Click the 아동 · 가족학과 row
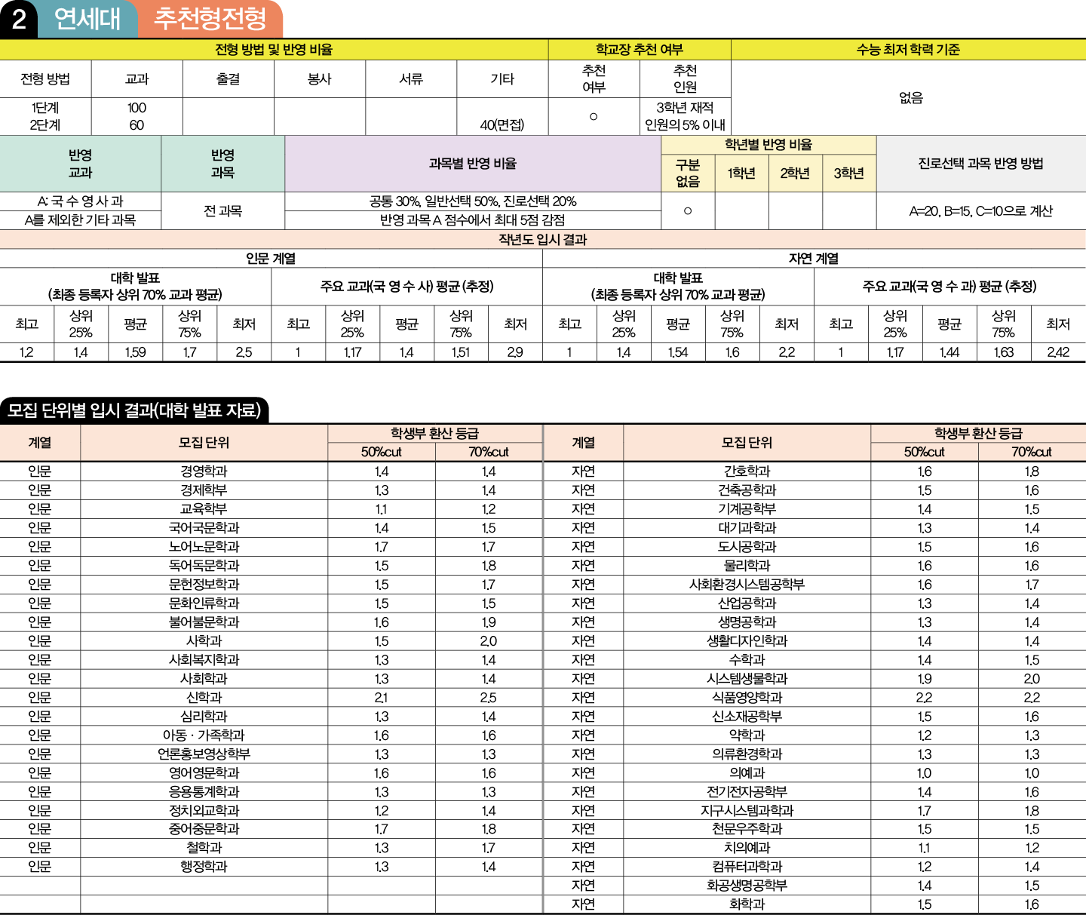1086x915 pixels. 271,735
